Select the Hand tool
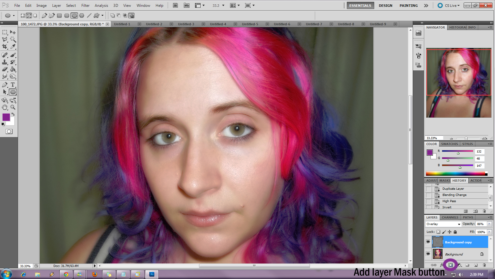The image size is (495, 279). pos(5,107)
